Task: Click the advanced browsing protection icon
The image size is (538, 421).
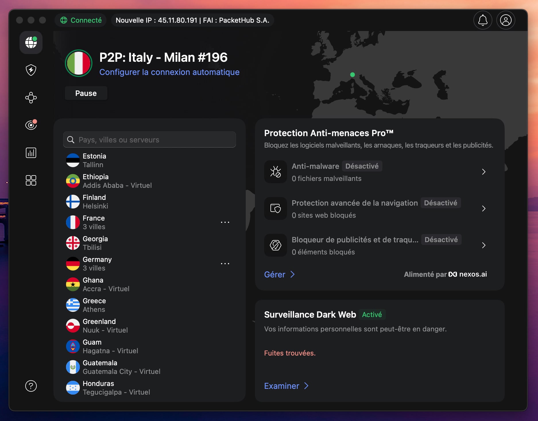Action: (276, 208)
